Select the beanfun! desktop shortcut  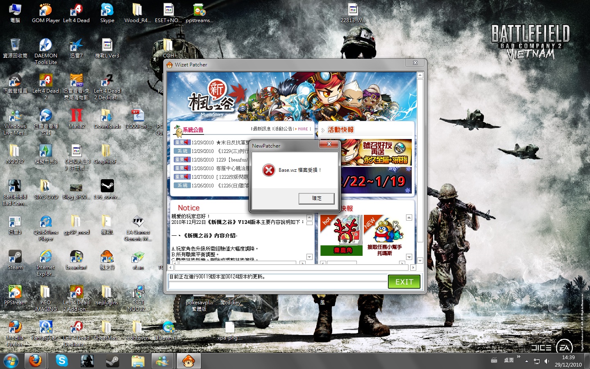coord(76,260)
